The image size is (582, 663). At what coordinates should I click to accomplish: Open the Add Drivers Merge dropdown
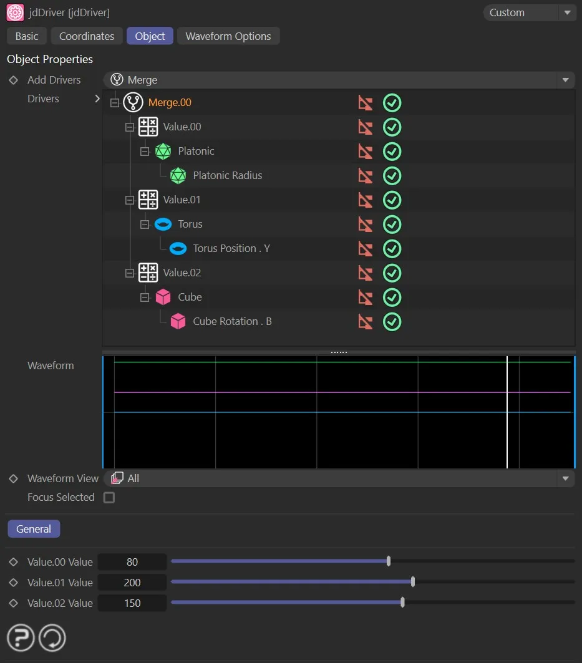click(x=339, y=80)
